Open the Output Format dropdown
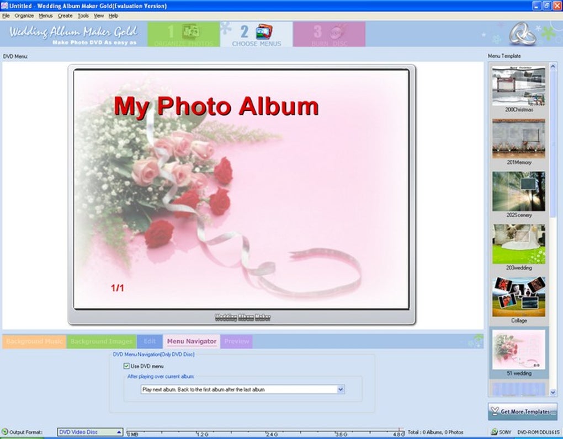563x439 pixels. (x=90, y=432)
